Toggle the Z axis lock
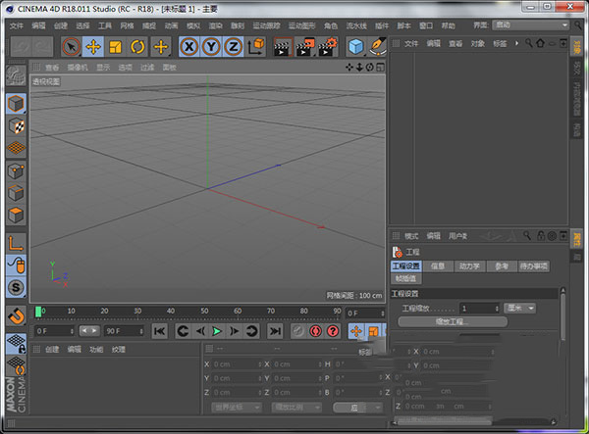The height and width of the screenshot is (434, 589). 233,46
